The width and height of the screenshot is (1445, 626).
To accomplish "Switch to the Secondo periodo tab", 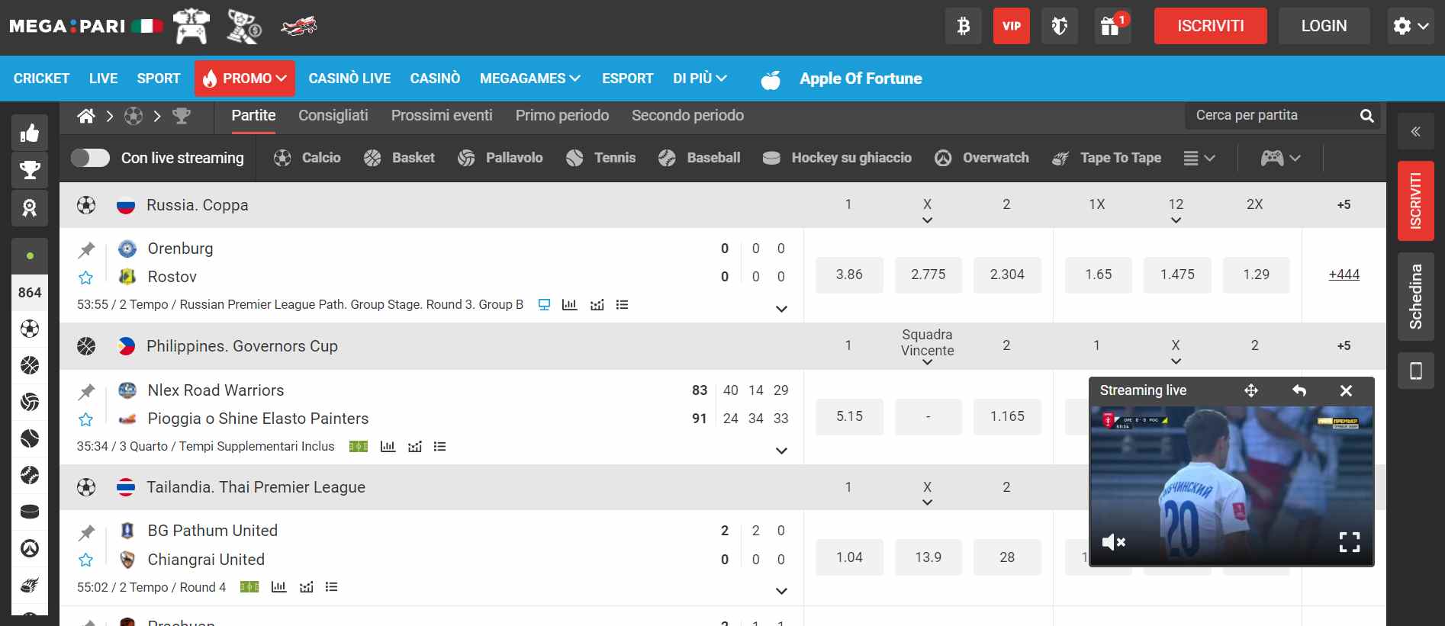I will coord(687,116).
